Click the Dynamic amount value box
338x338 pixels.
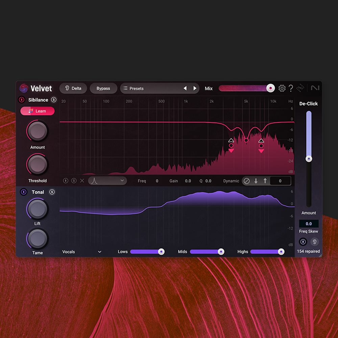[x=280, y=181]
